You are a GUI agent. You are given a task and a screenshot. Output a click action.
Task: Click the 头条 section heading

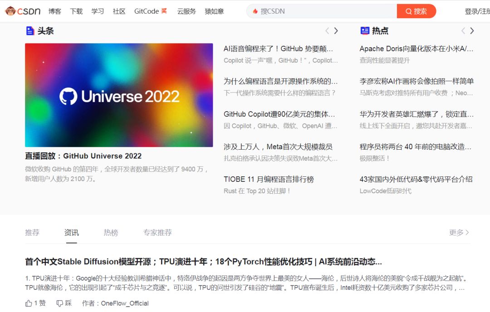(x=46, y=31)
